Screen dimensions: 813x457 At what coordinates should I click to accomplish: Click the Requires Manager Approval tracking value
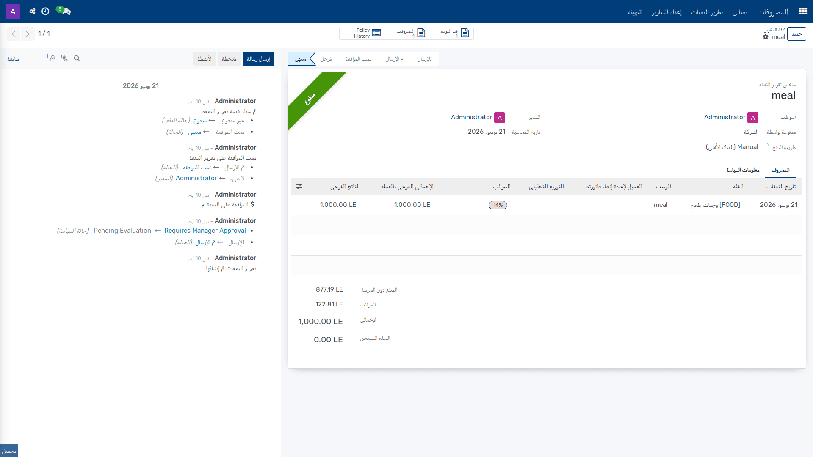coord(205,231)
